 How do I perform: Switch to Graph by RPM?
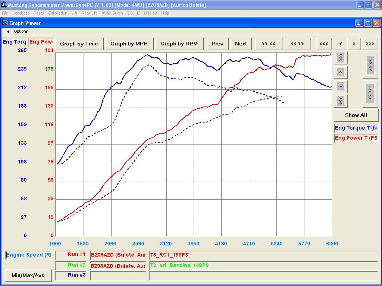coord(179,44)
